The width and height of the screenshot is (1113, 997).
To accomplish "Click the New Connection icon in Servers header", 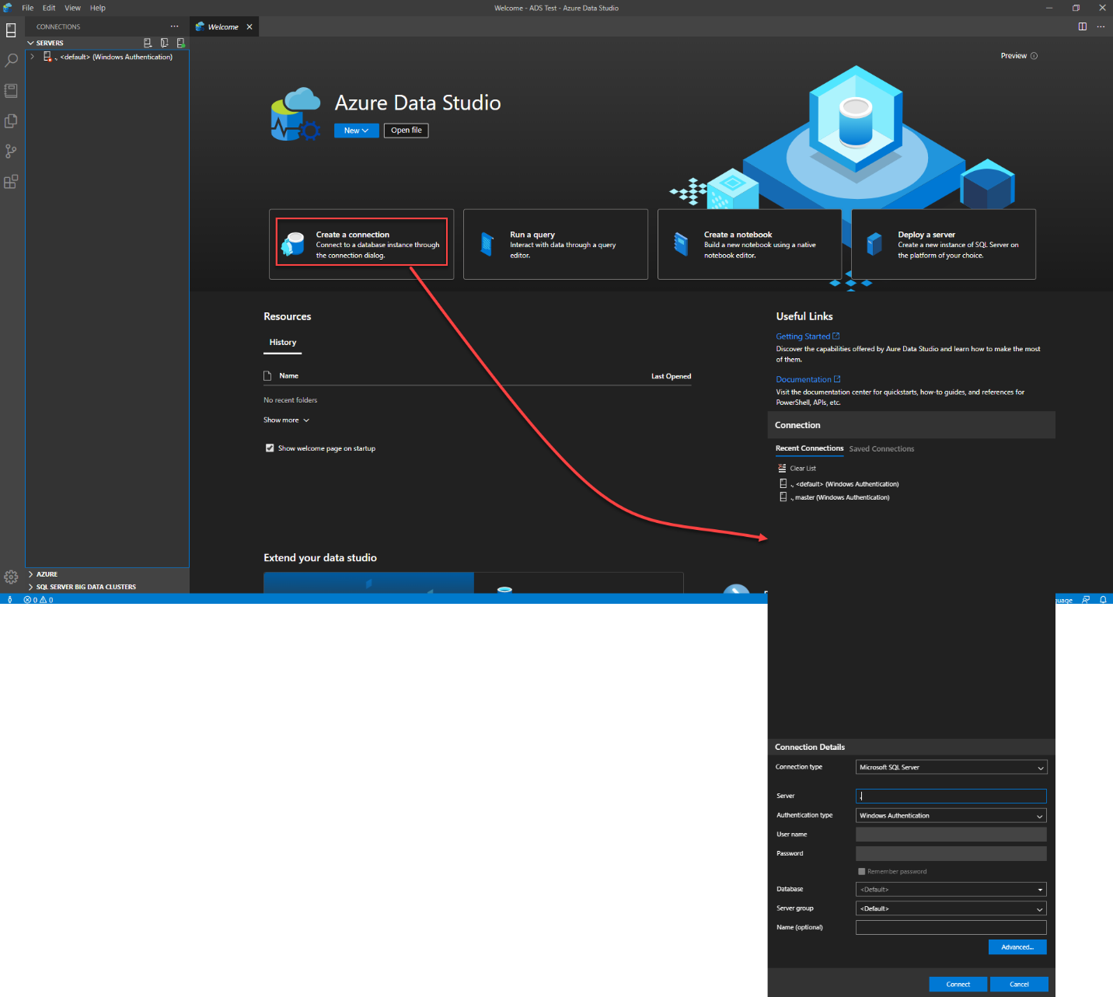I will tap(148, 43).
